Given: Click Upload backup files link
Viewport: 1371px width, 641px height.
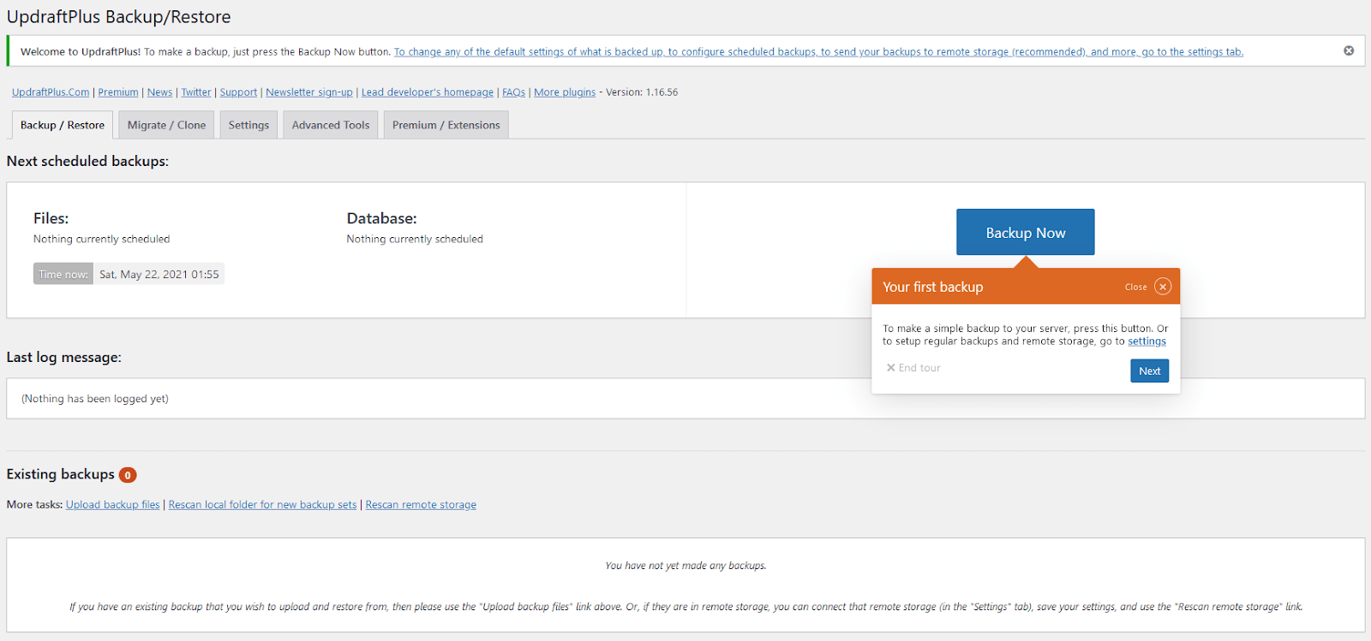Looking at the screenshot, I should (x=113, y=505).
